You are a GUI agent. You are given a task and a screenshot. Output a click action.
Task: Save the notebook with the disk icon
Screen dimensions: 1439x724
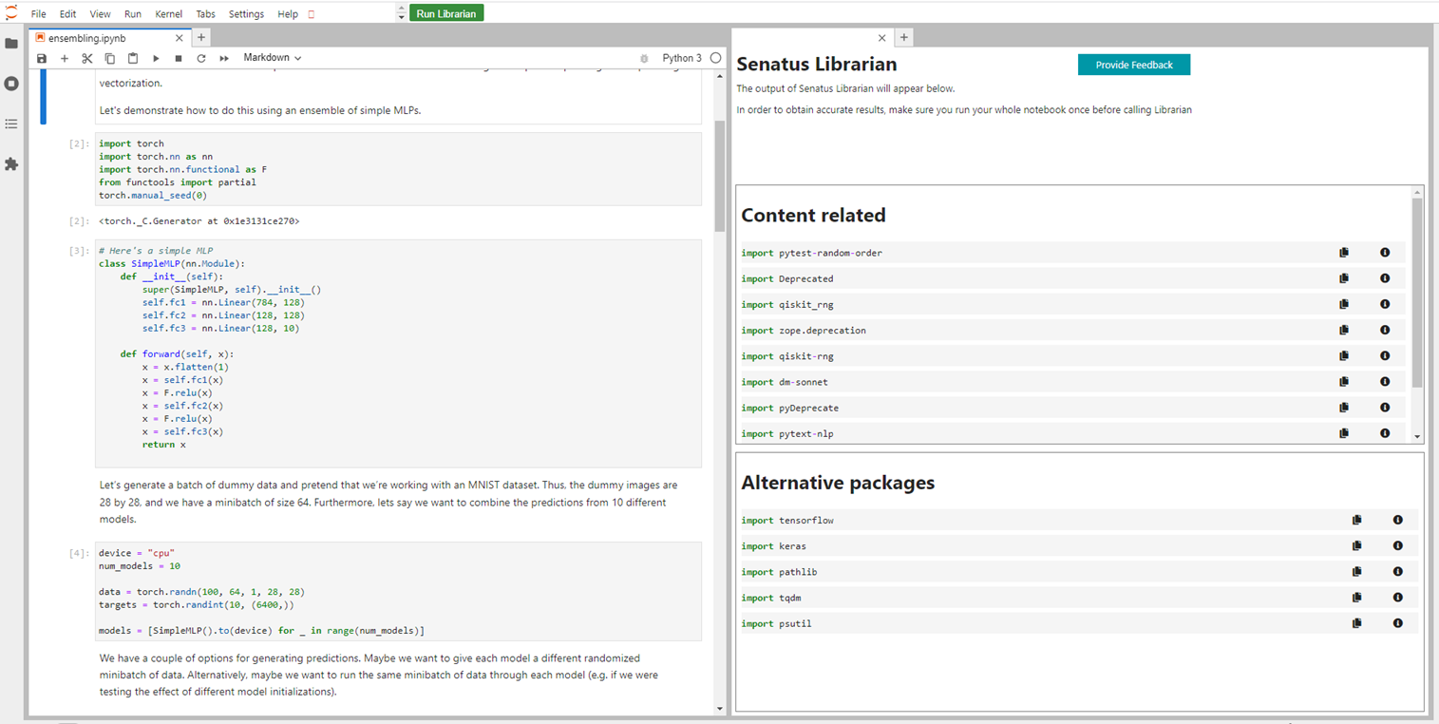tap(42, 59)
